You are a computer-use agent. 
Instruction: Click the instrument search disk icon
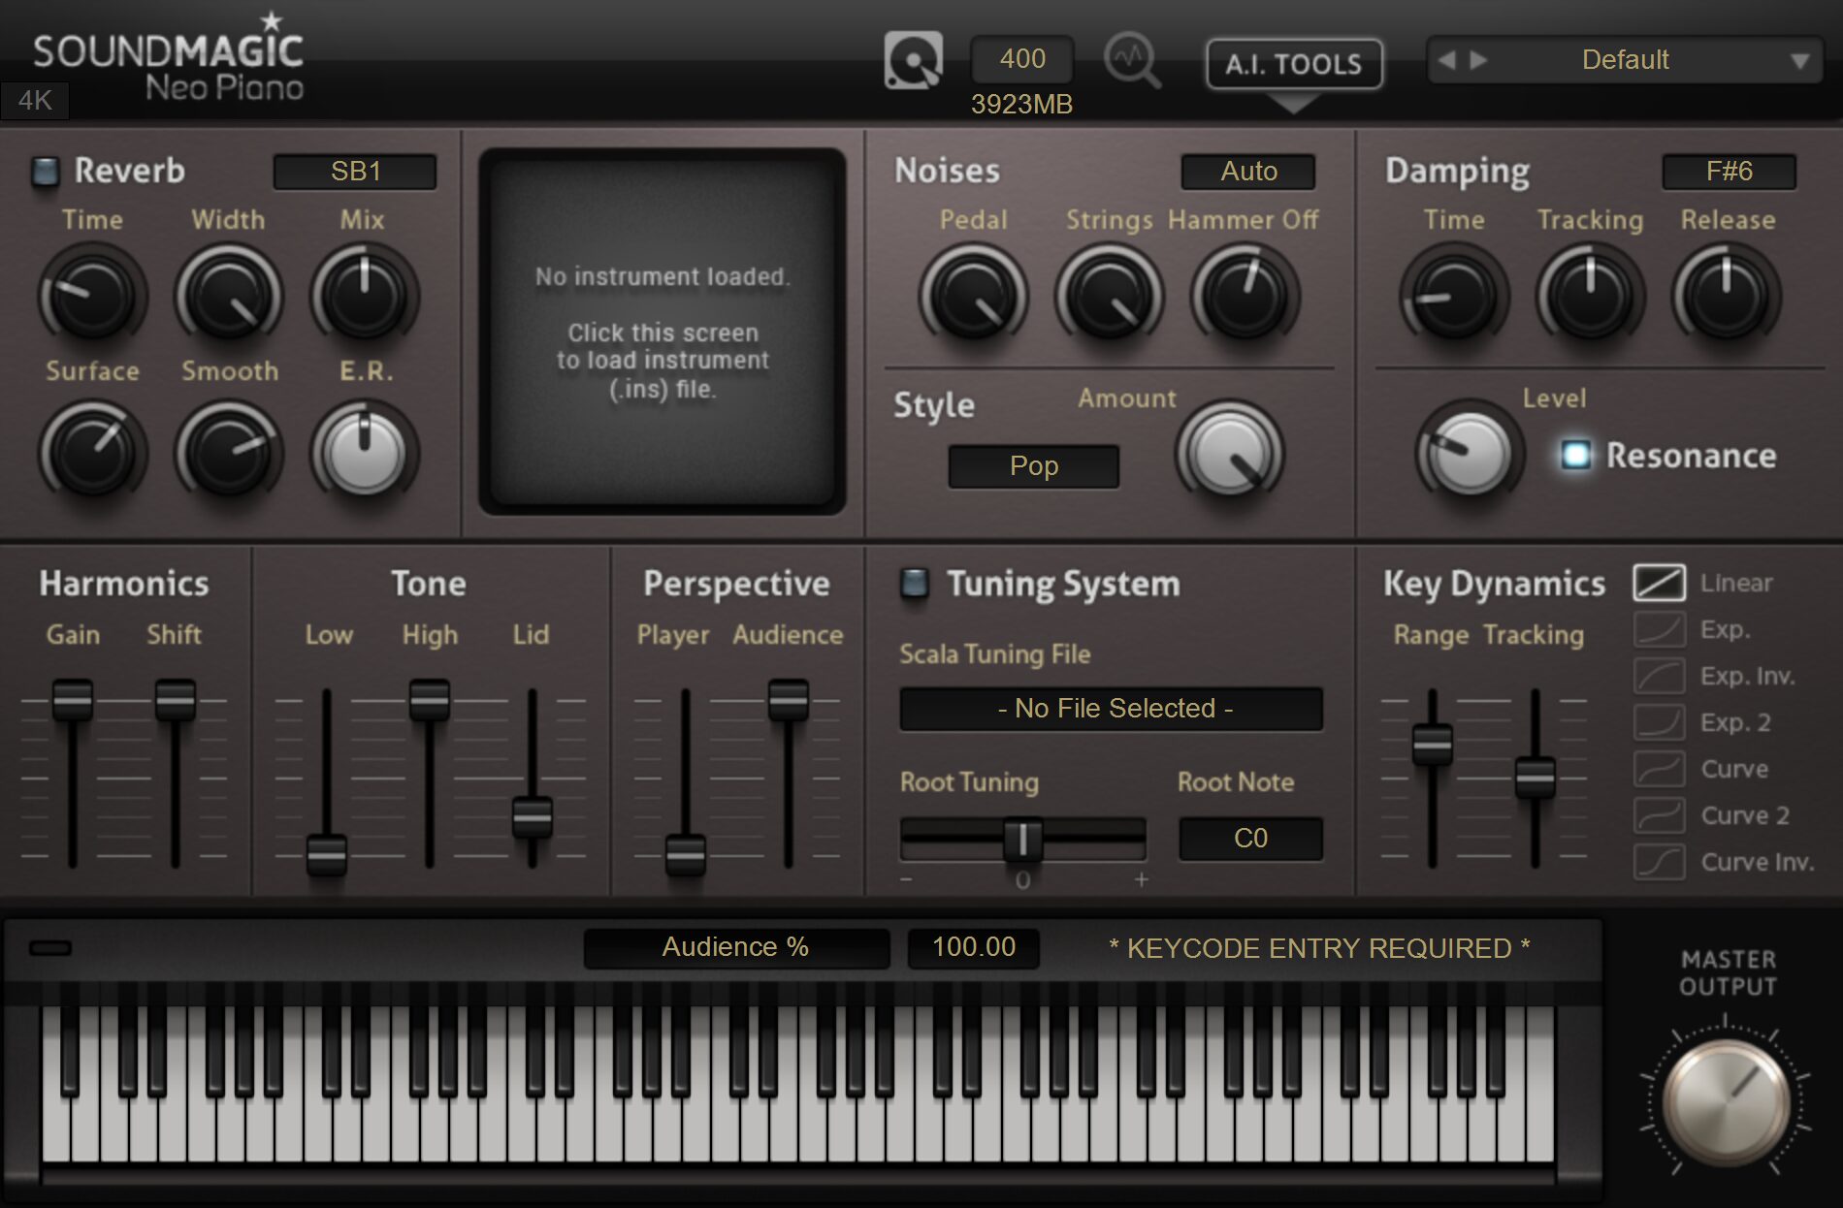point(913,60)
